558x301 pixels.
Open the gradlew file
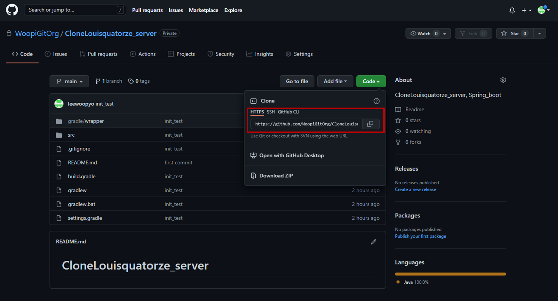(x=77, y=190)
